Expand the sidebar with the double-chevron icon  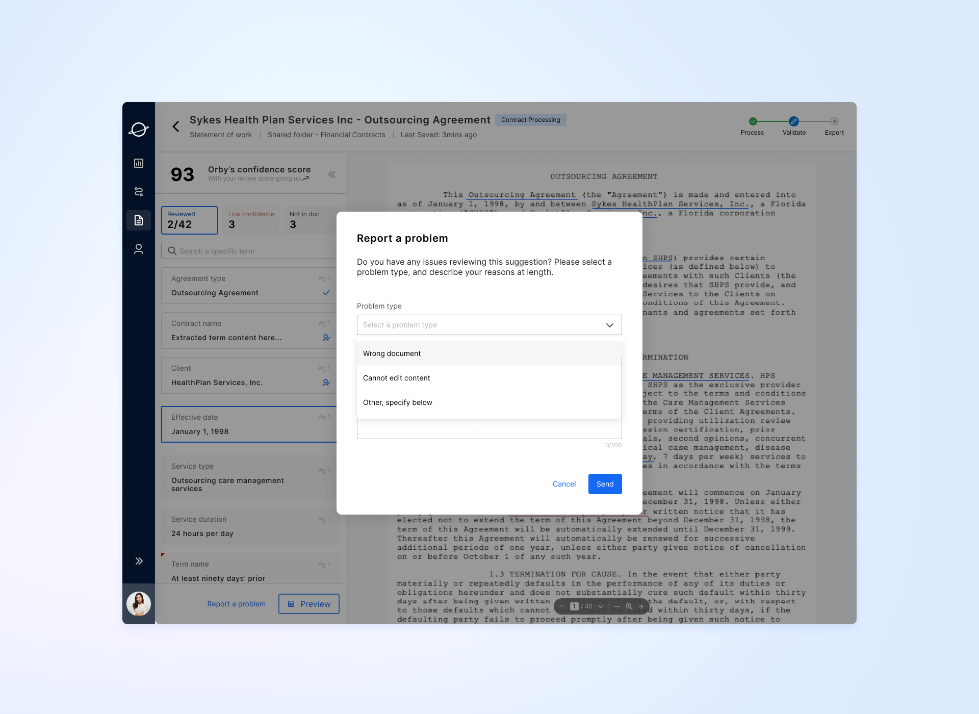[139, 561]
